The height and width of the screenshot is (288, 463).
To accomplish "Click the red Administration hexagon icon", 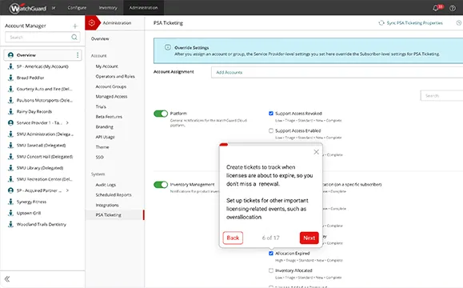I will [x=92, y=22].
